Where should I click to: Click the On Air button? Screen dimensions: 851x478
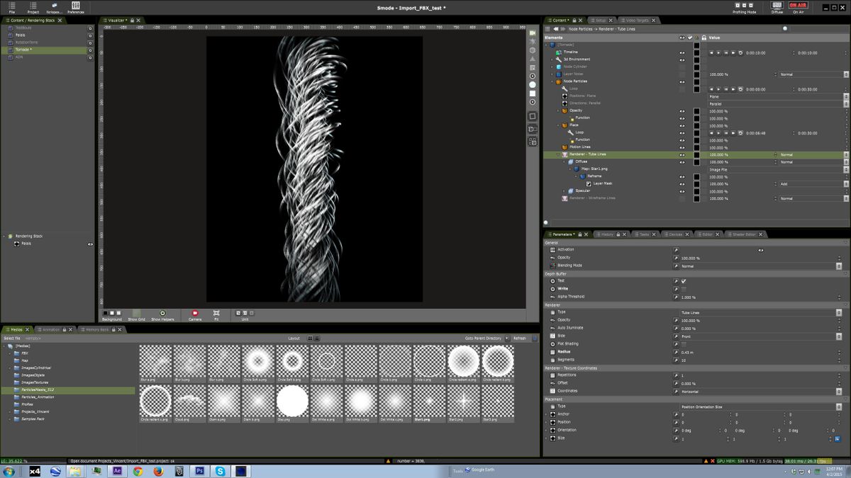798,5
